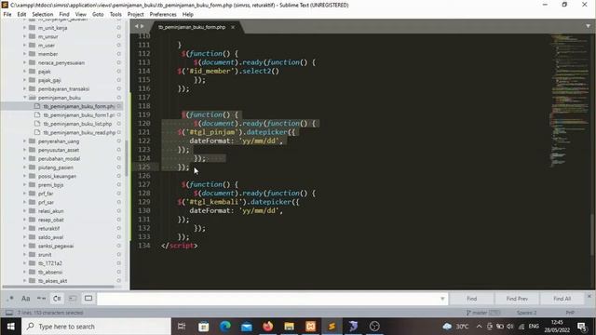Expand the pajak folder

[x=25, y=72]
